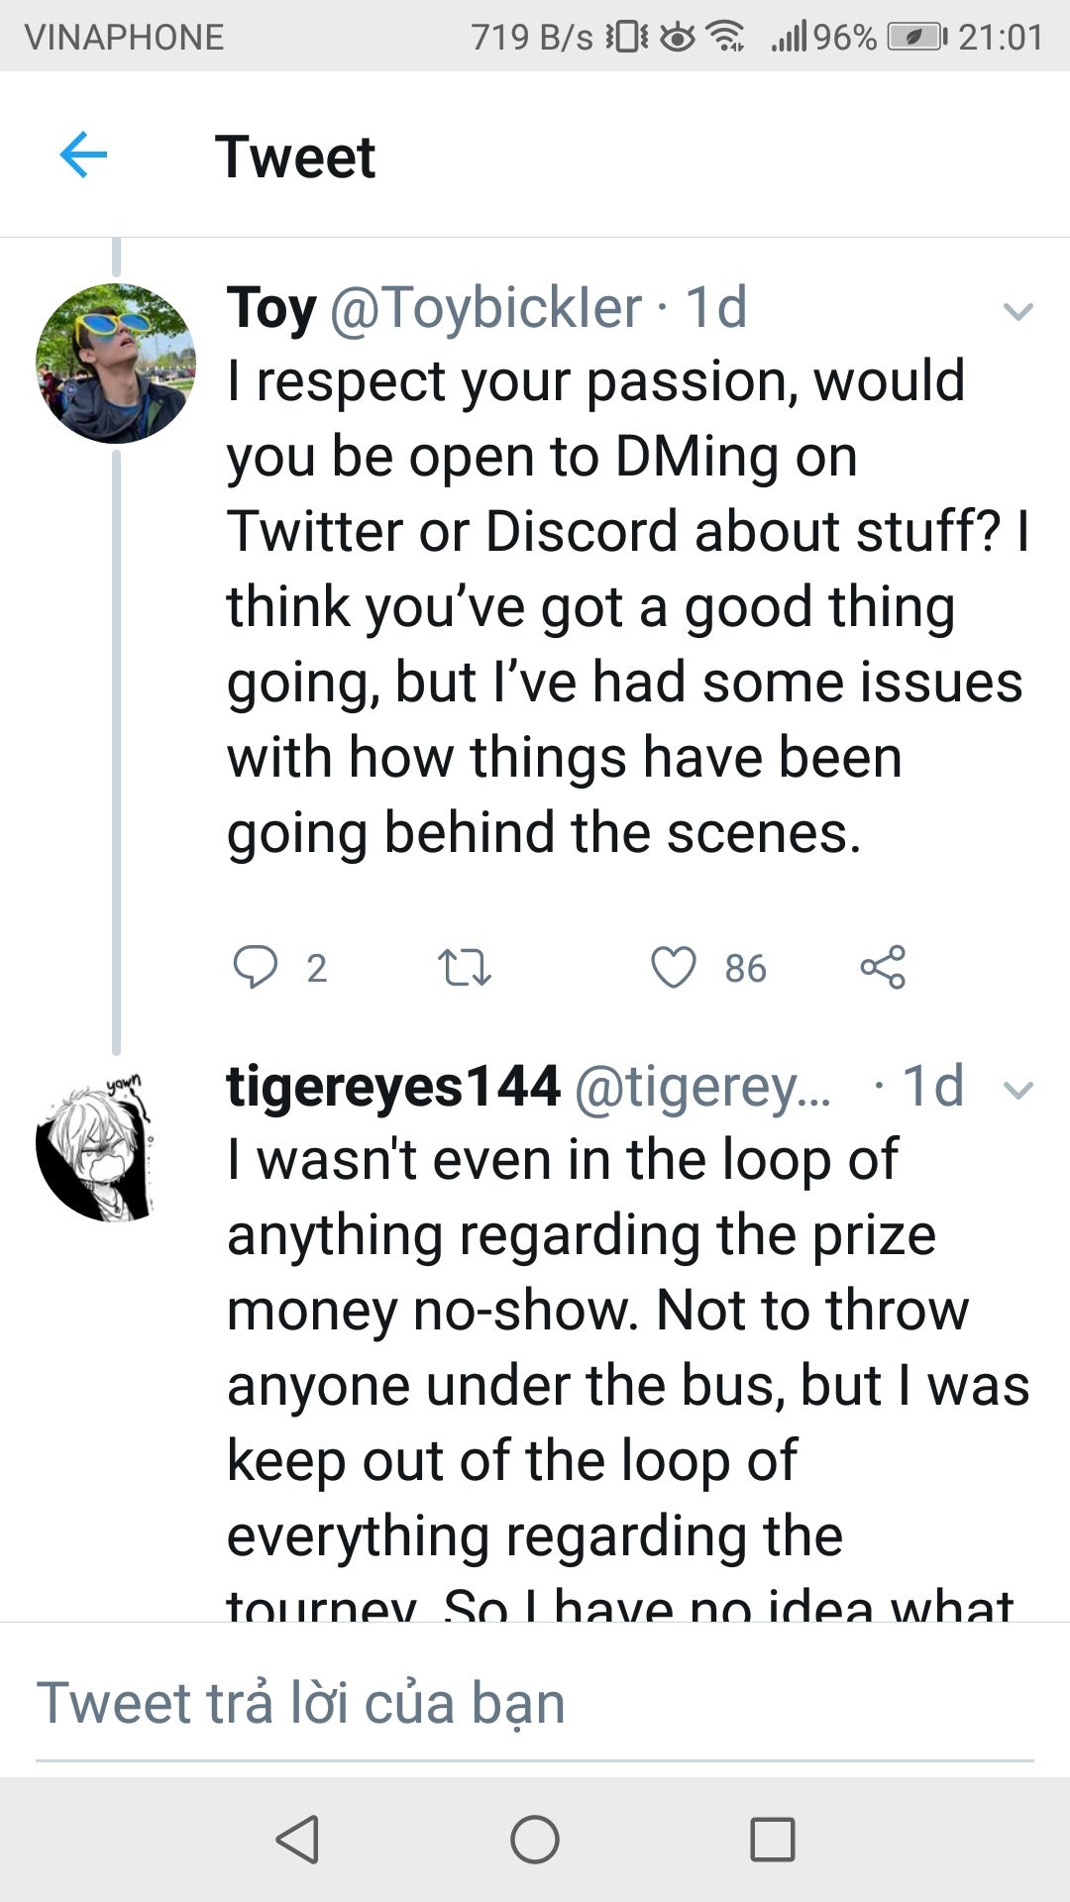Open Toy's tweet text body
The height and width of the screenshot is (1902, 1070).
click(624, 606)
